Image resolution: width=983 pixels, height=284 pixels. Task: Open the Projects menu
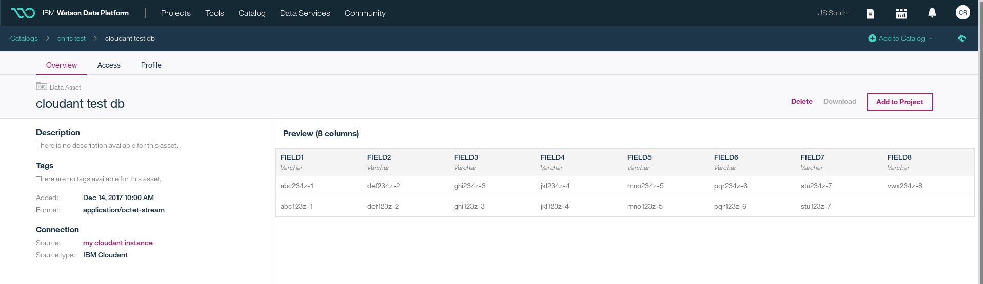175,13
